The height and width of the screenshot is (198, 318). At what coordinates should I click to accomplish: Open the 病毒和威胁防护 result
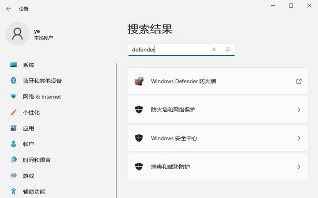218,167
